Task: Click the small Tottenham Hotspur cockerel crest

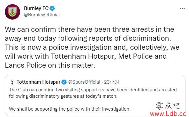Action: click(12, 82)
